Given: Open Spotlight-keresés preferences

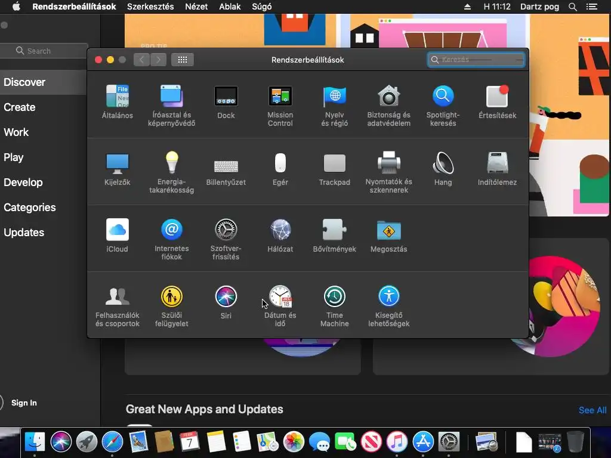Looking at the screenshot, I should (x=443, y=105).
